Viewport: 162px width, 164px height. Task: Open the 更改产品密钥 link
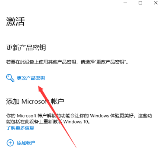[x=31, y=78]
